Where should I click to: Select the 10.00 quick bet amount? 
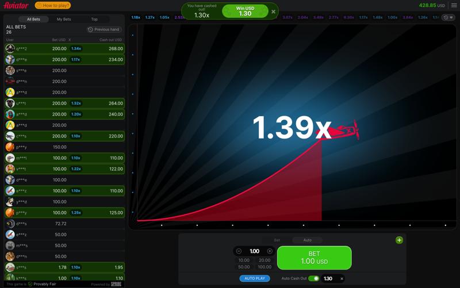(x=244, y=260)
